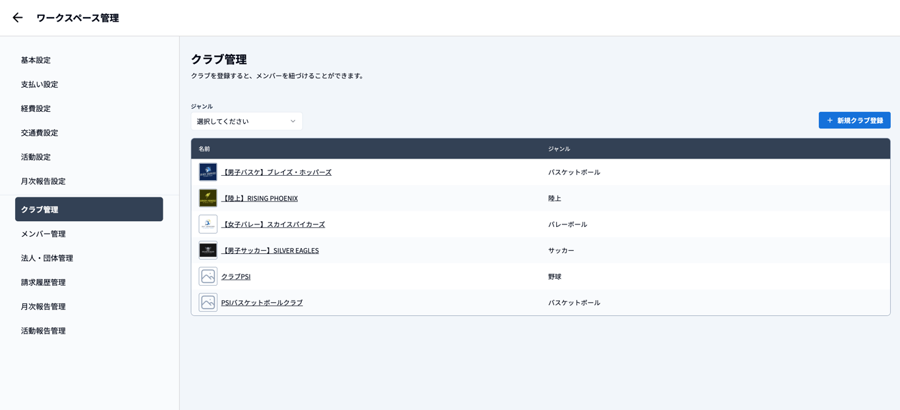Select 支払い設定 from the sidebar
The image size is (900, 410).
40,84
